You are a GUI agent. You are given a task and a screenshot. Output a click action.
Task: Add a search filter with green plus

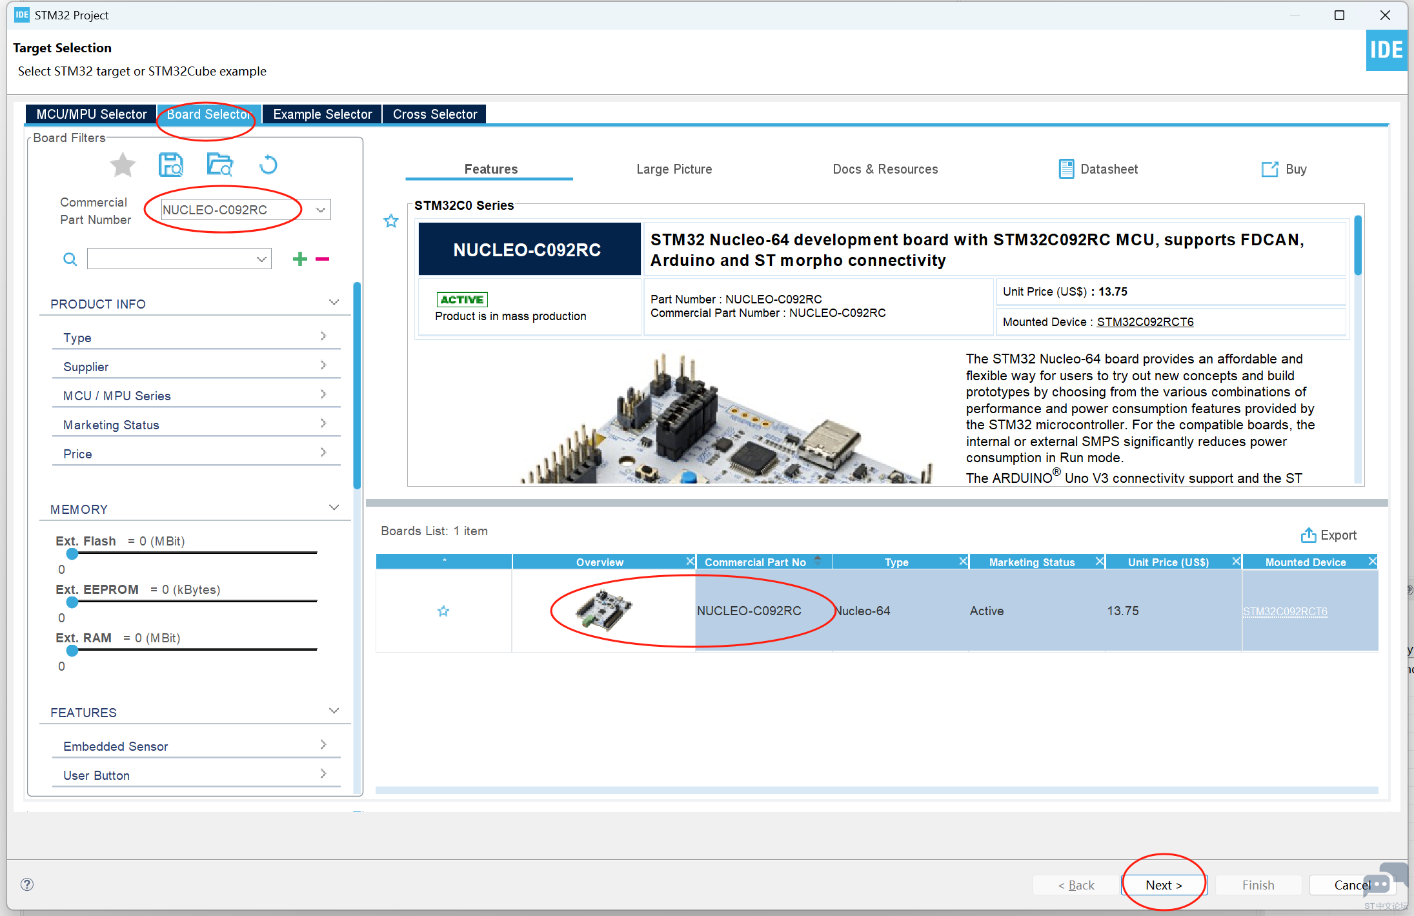[299, 259]
